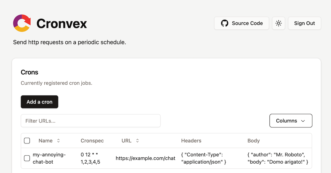Click the Cronvex circular arrow logo
The height and width of the screenshot is (173, 331).
pos(22,23)
